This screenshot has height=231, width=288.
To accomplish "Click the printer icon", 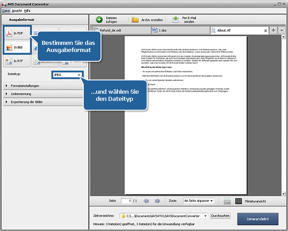I will point(227,201).
